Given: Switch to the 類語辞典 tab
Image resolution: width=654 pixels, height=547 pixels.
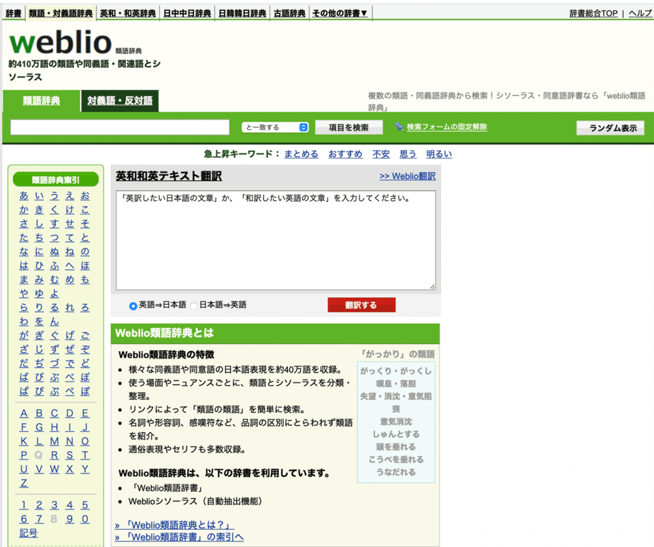Looking at the screenshot, I should [42, 100].
